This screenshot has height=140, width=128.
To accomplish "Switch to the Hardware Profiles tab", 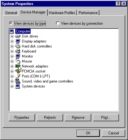I will tap(62, 13).
